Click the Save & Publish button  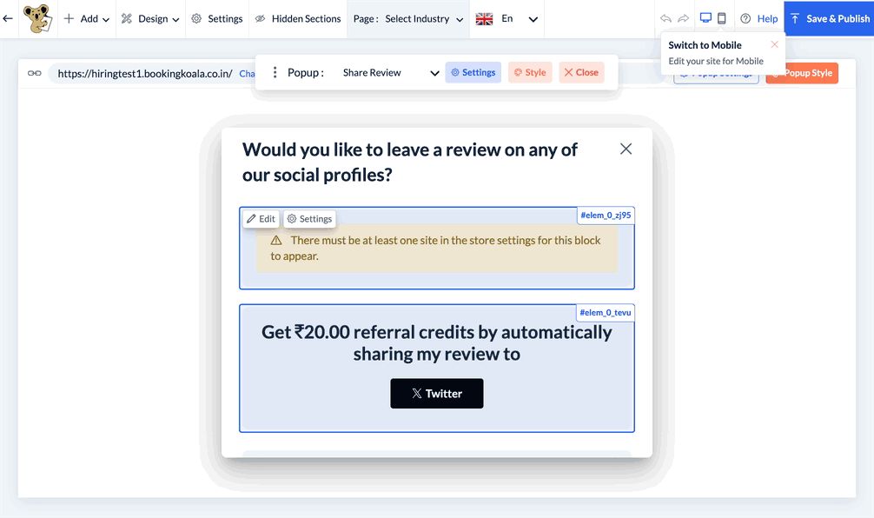click(x=829, y=18)
